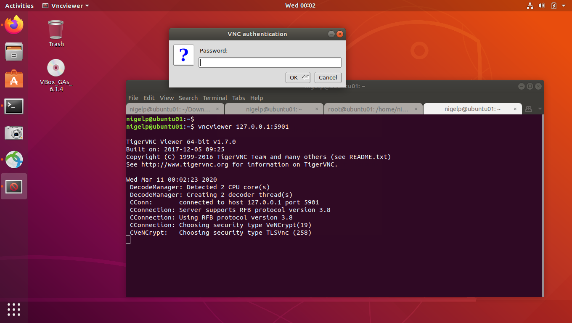Select the Vncviewer dock icon
Viewport: 572px width, 323px height.
point(14,187)
